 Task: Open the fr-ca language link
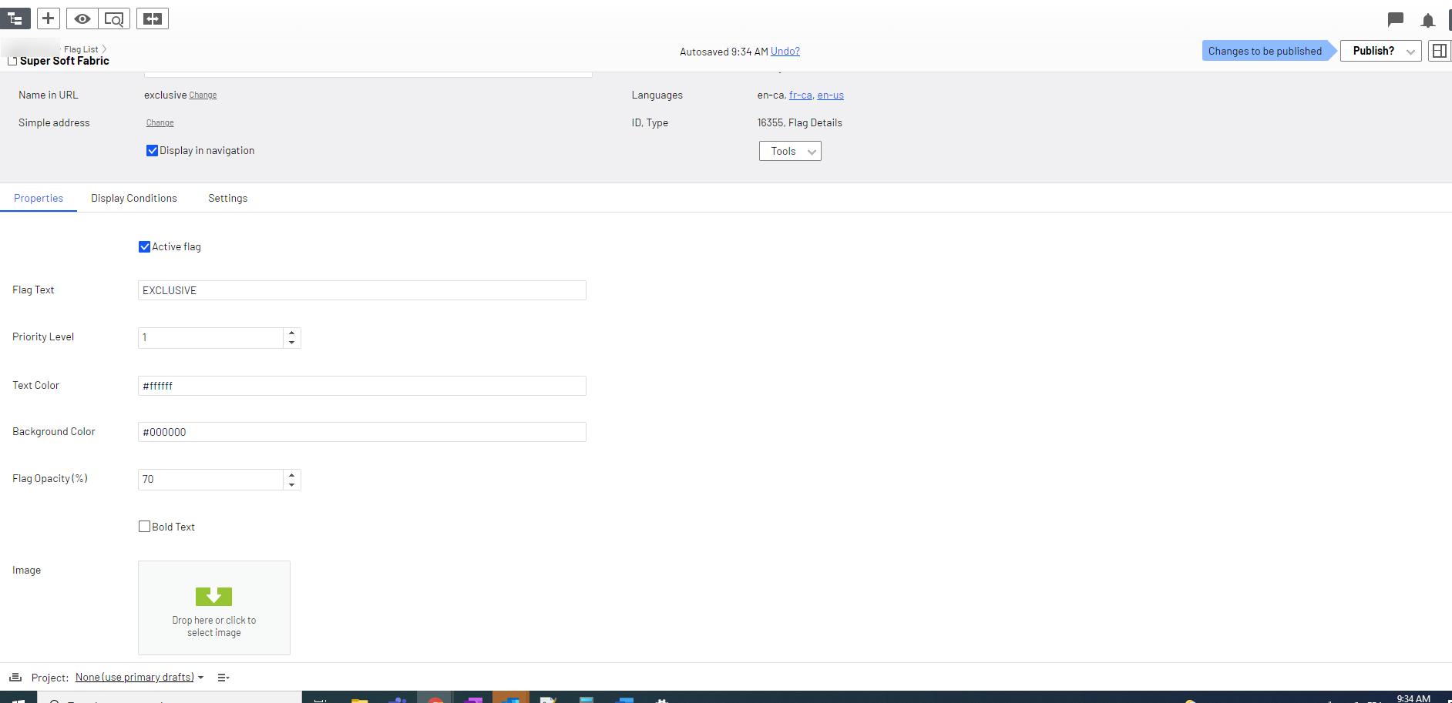tap(800, 95)
